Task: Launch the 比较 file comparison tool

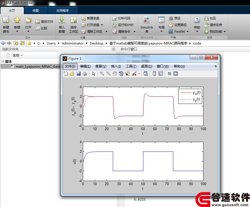Action: pyautogui.click(x=42, y=28)
